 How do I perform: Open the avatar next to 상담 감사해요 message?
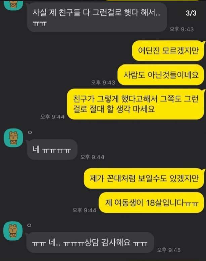[x=13, y=231]
